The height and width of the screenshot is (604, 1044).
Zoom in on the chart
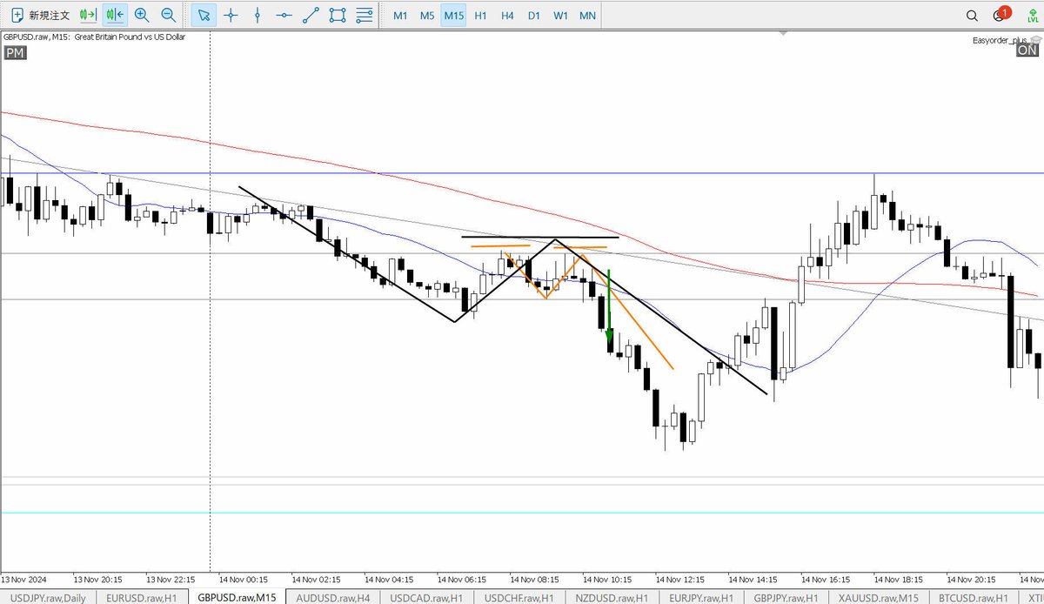click(142, 15)
